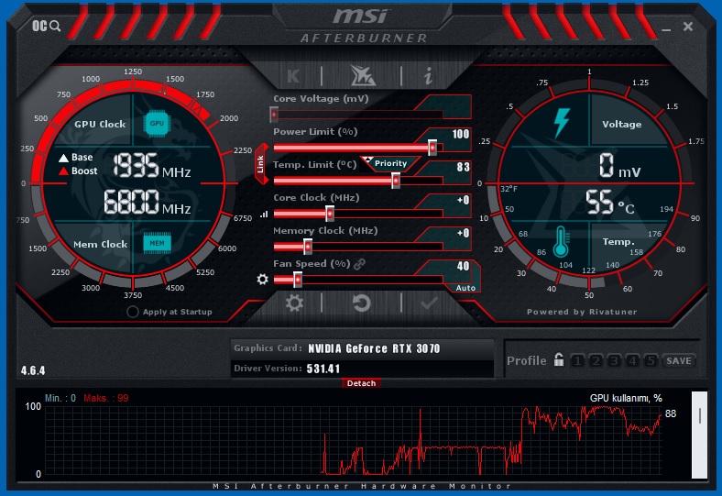Click the 6800 MHz memory clock readout
This screenshot has height=496, width=722.
[148, 203]
